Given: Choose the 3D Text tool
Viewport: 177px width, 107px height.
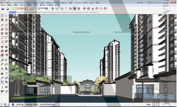Looking at the screenshot, I should [6, 68].
